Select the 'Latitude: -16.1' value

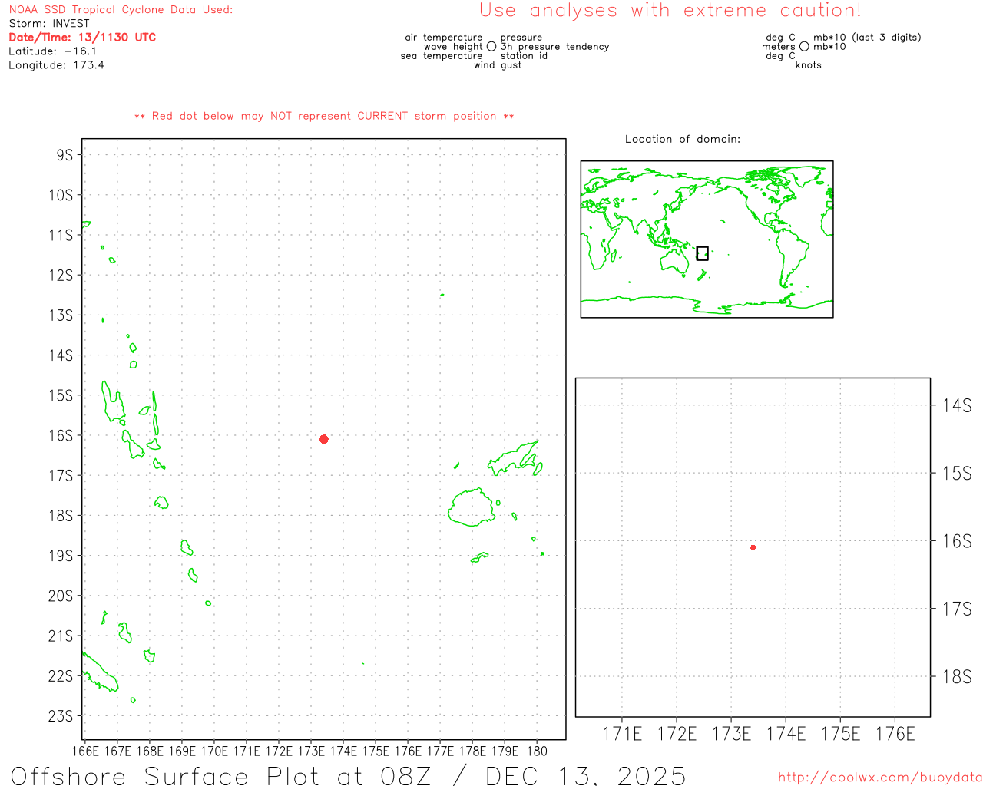[53, 51]
